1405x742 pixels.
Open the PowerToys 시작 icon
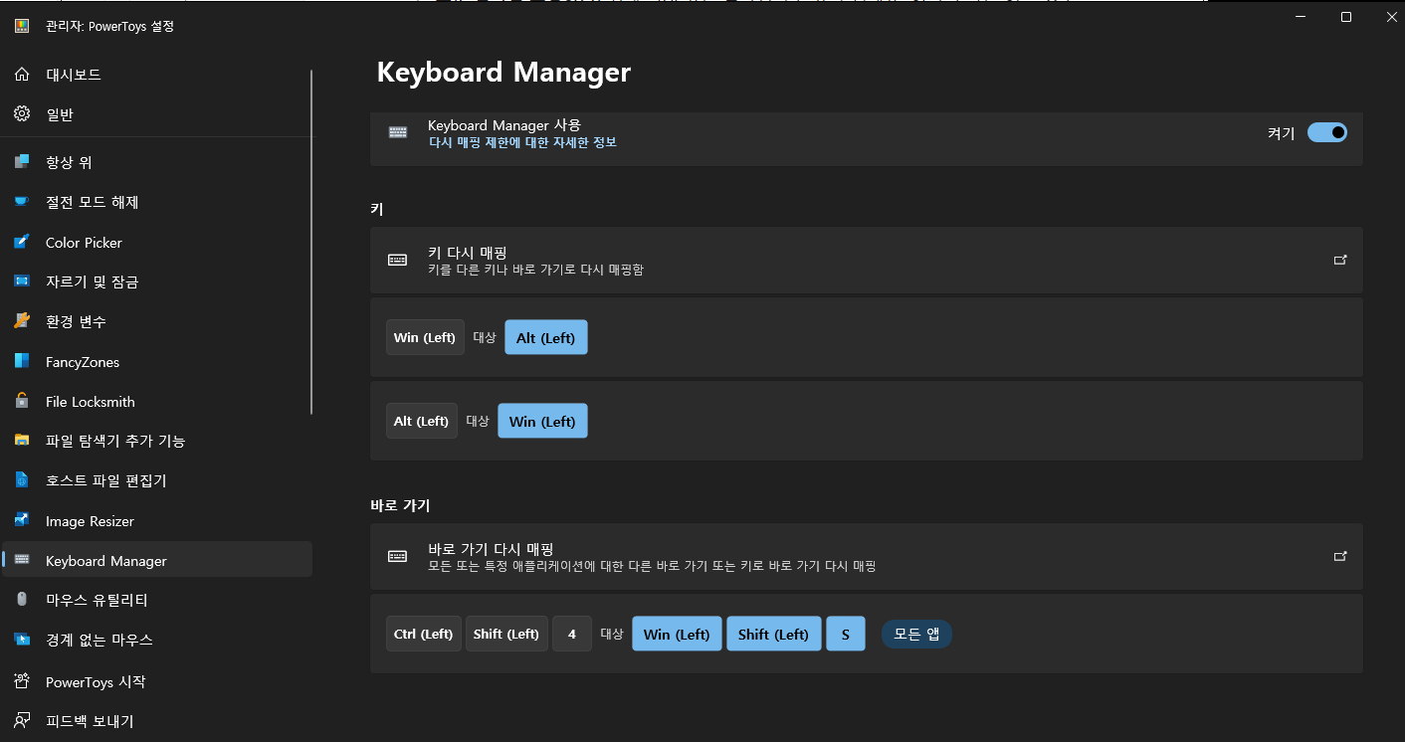click(22, 682)
